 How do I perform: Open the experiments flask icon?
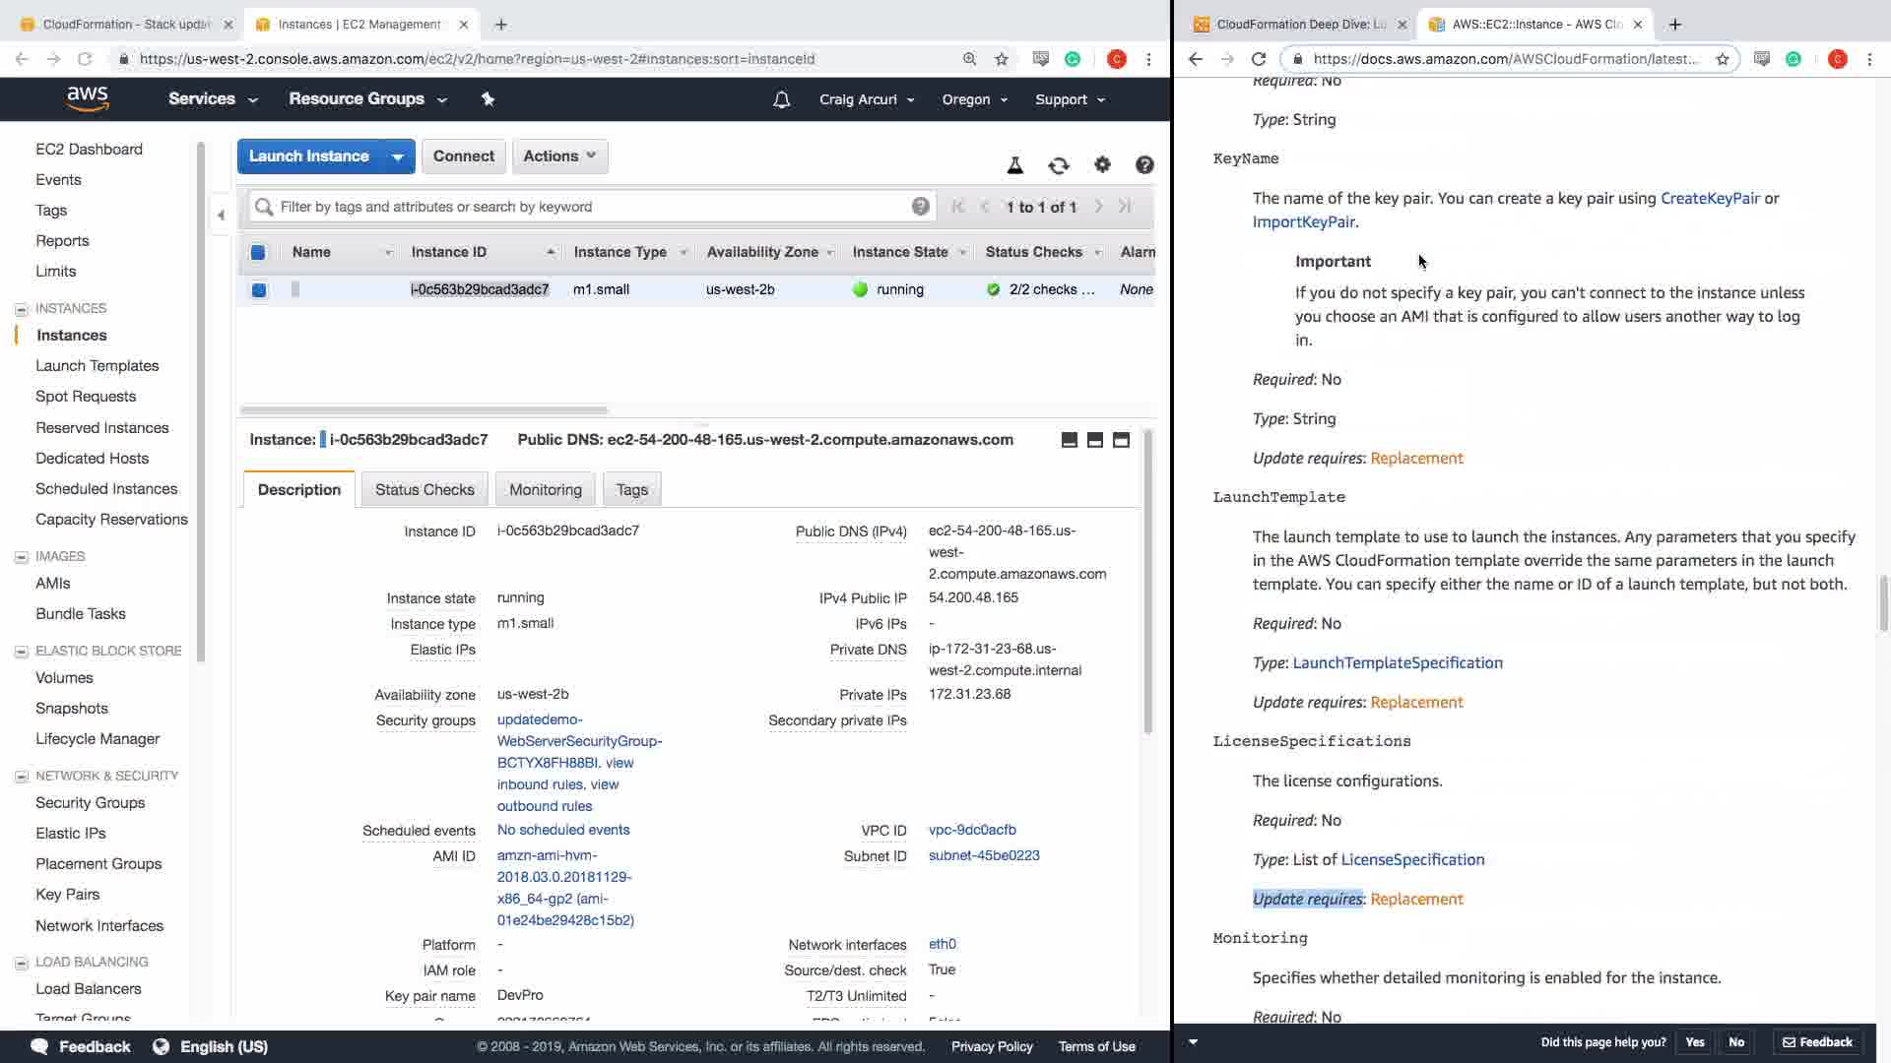[x=1015, y=165]
